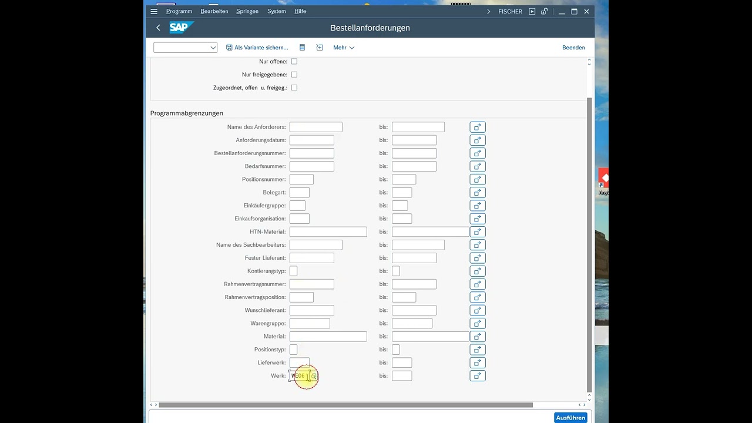
Task: Click the variant list icon in toolbar
Action: pyautogui.click(x=302, y=48)
